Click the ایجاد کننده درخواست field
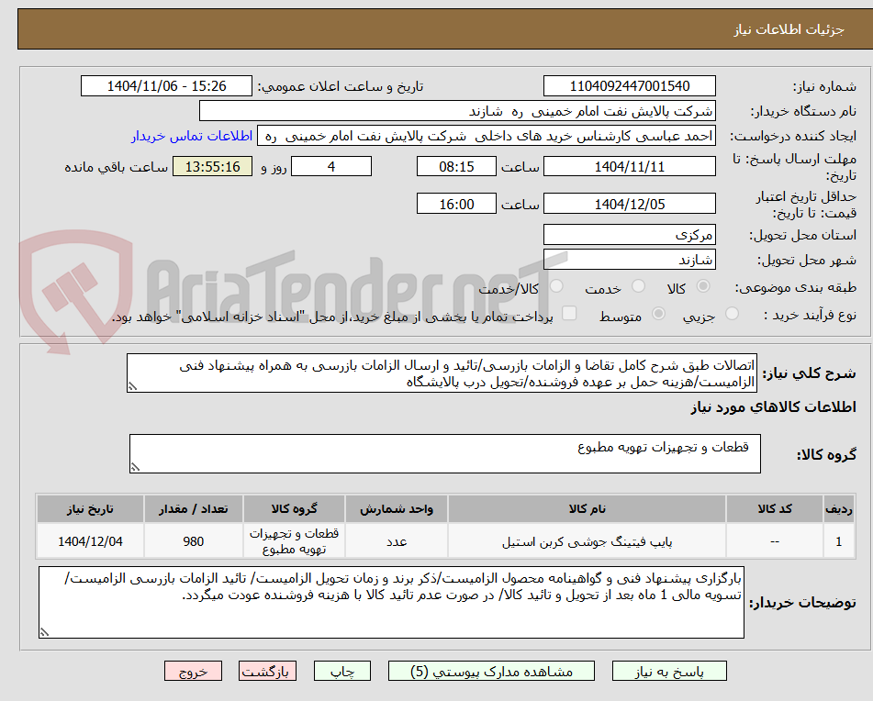 [487, 137]
